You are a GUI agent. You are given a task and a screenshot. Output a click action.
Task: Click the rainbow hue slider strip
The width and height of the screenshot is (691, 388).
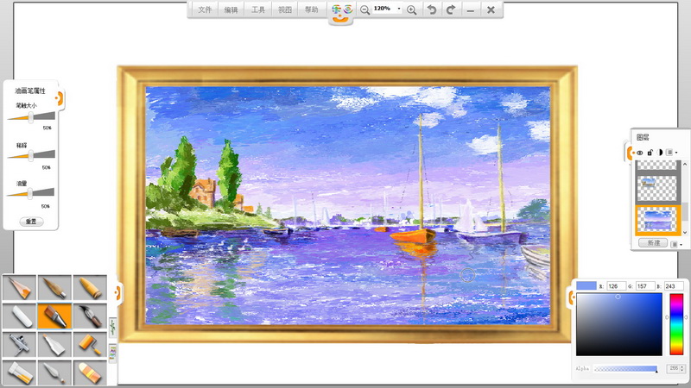point(676,324)
